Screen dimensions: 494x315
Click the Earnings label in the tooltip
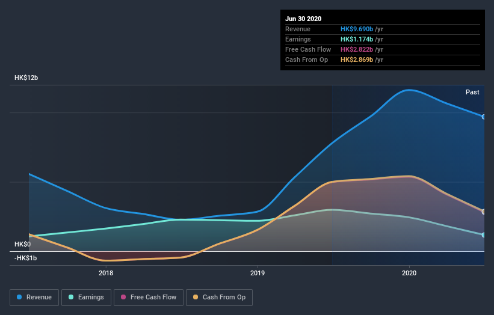(298, 39)
